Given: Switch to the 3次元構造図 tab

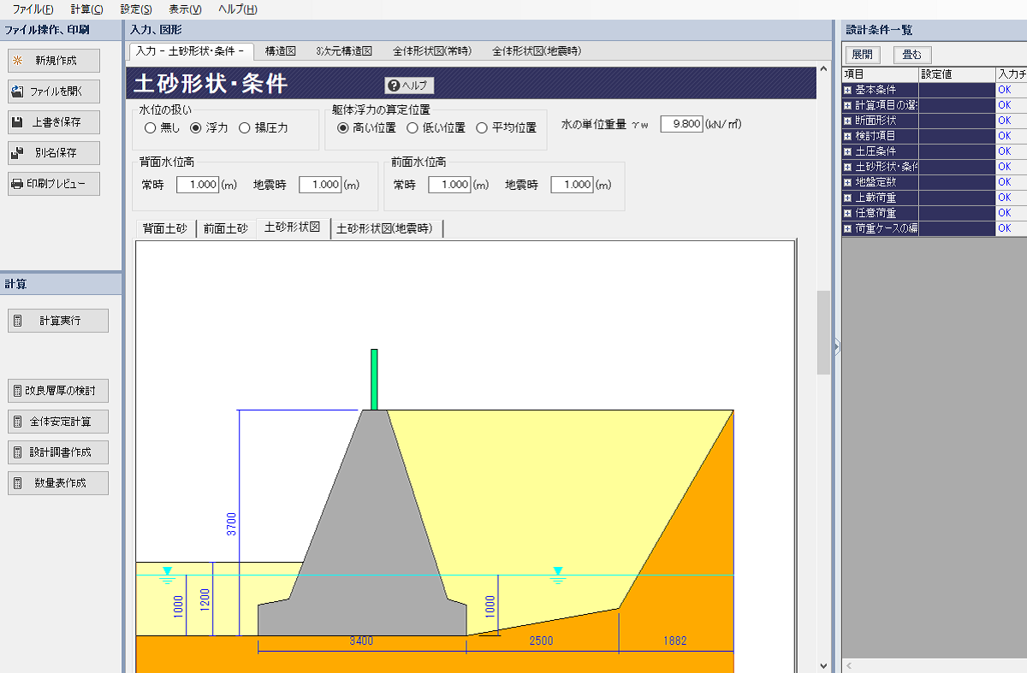Looking at the screenshot, I should tap(343, 51).
